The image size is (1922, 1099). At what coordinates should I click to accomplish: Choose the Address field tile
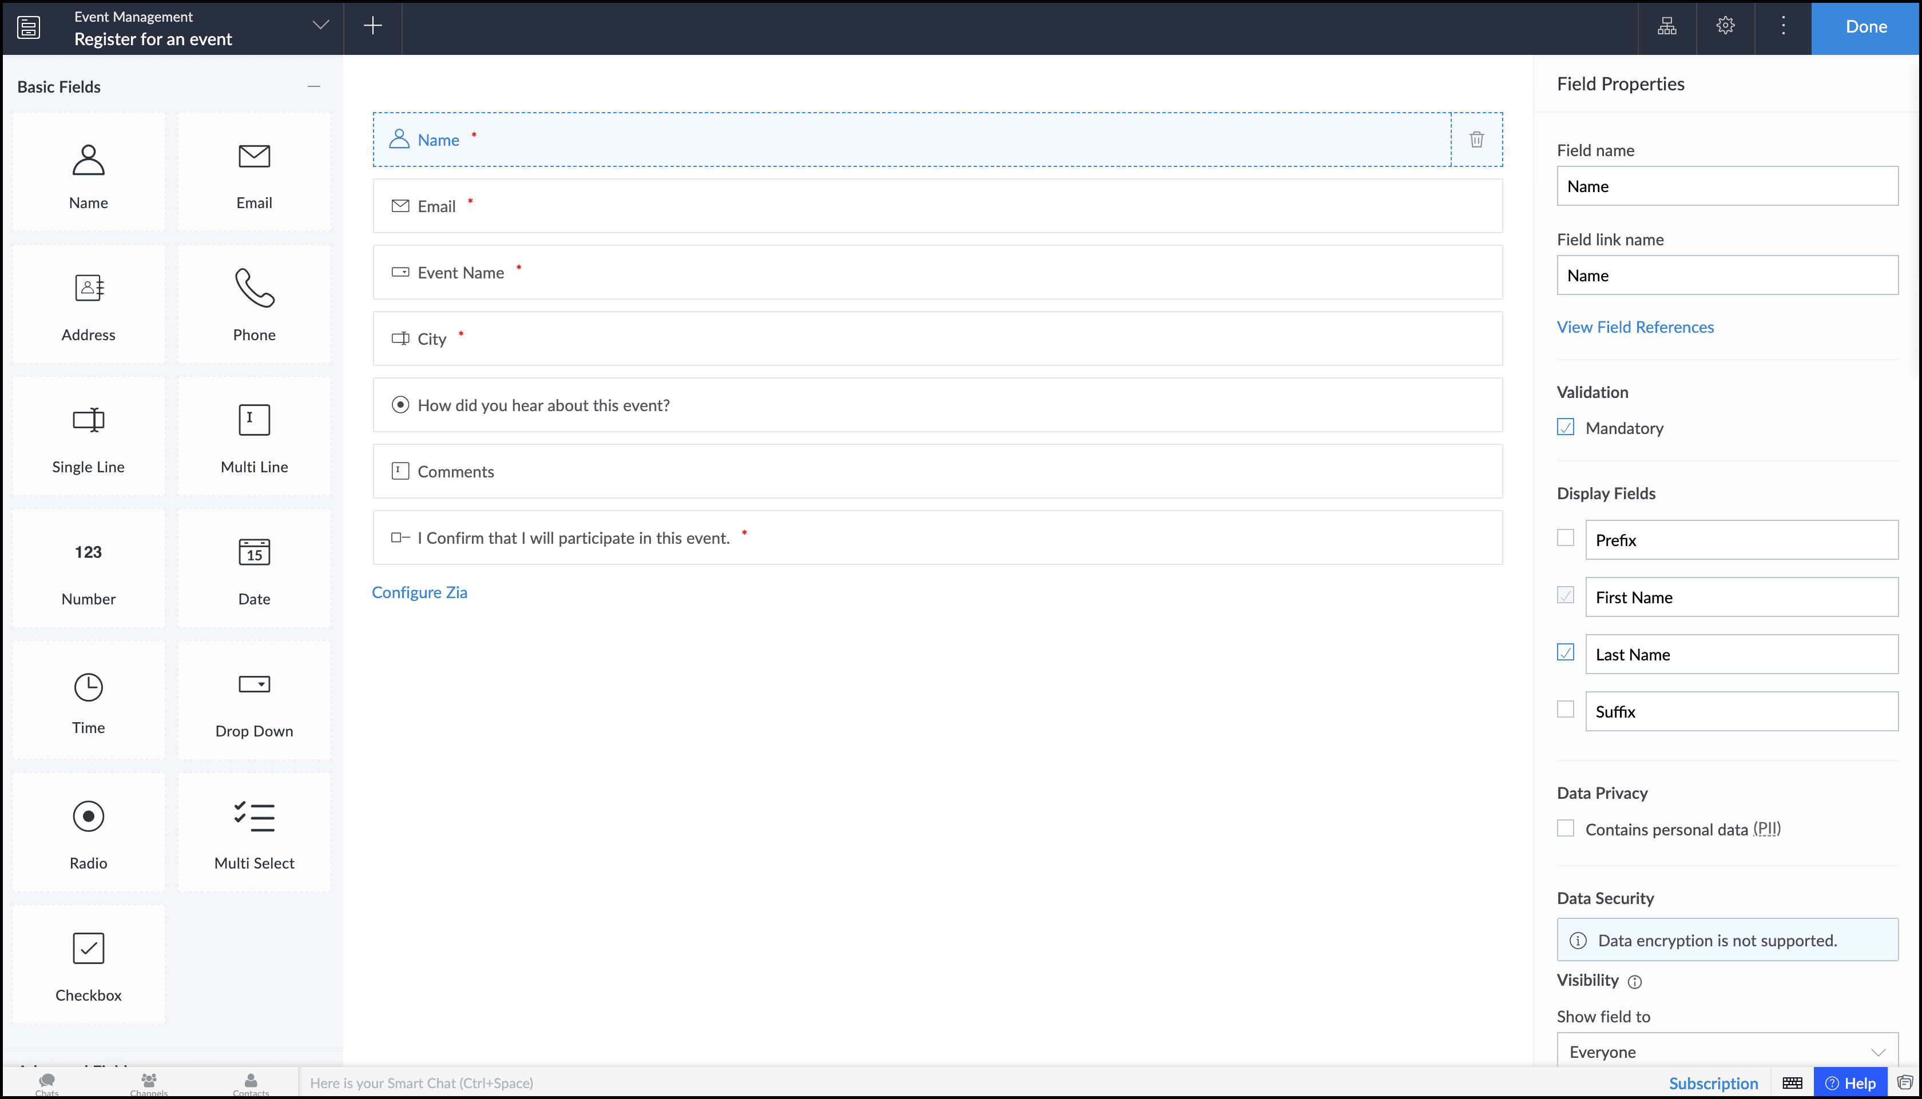coord(88,304)
